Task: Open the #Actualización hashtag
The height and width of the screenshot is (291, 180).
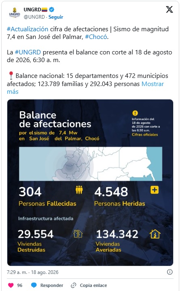Action: (x=28, y=29)
